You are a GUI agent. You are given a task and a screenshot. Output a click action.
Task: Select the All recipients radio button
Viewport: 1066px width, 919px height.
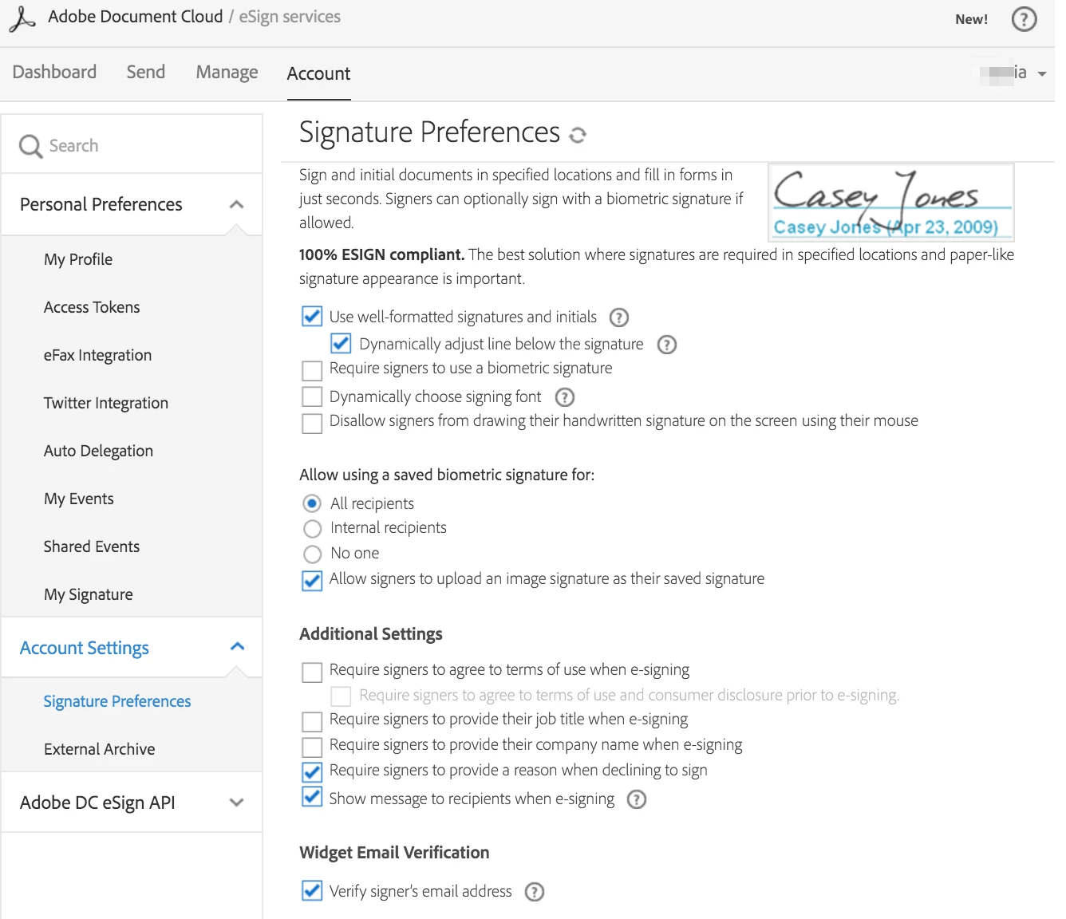312,503
